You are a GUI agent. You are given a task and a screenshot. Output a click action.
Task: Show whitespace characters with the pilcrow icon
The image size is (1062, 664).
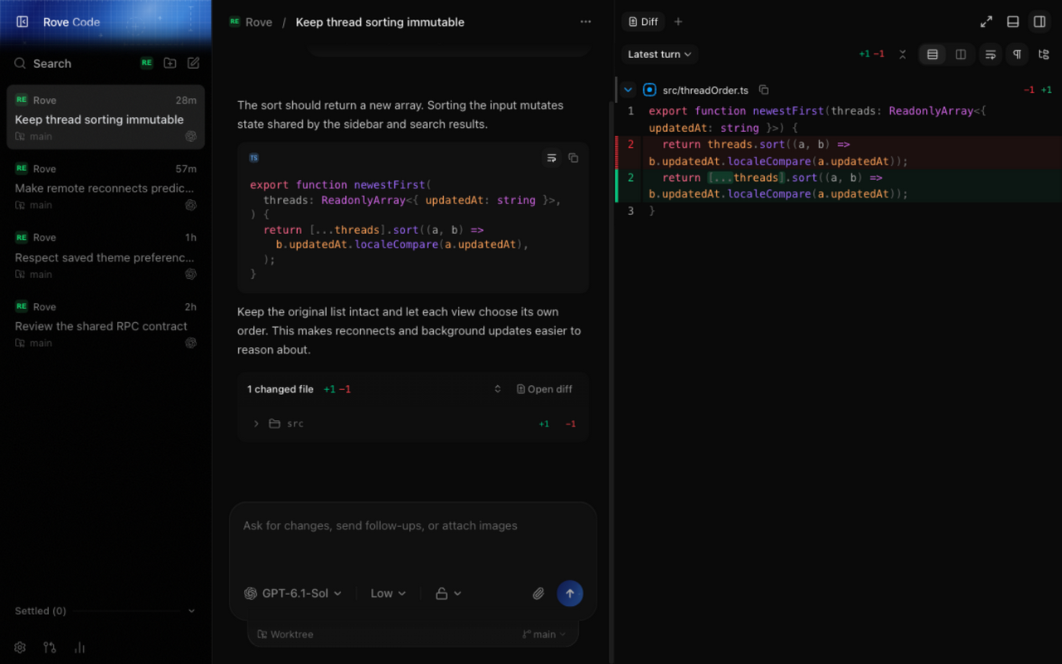[x=1017, y=54]
